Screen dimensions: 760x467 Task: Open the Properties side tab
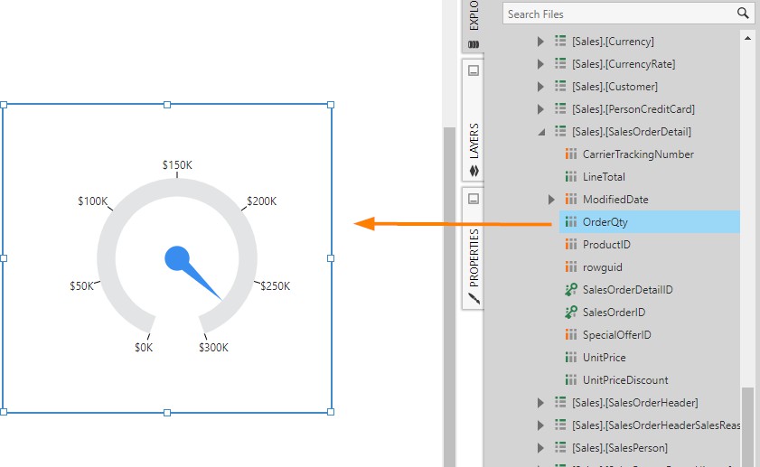[x=474, y=257]
